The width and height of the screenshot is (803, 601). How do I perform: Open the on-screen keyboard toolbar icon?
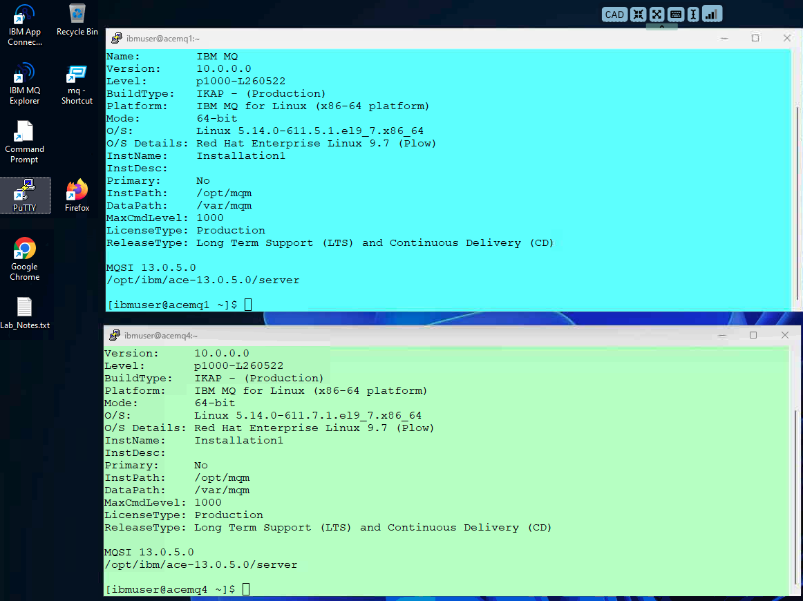675,15
